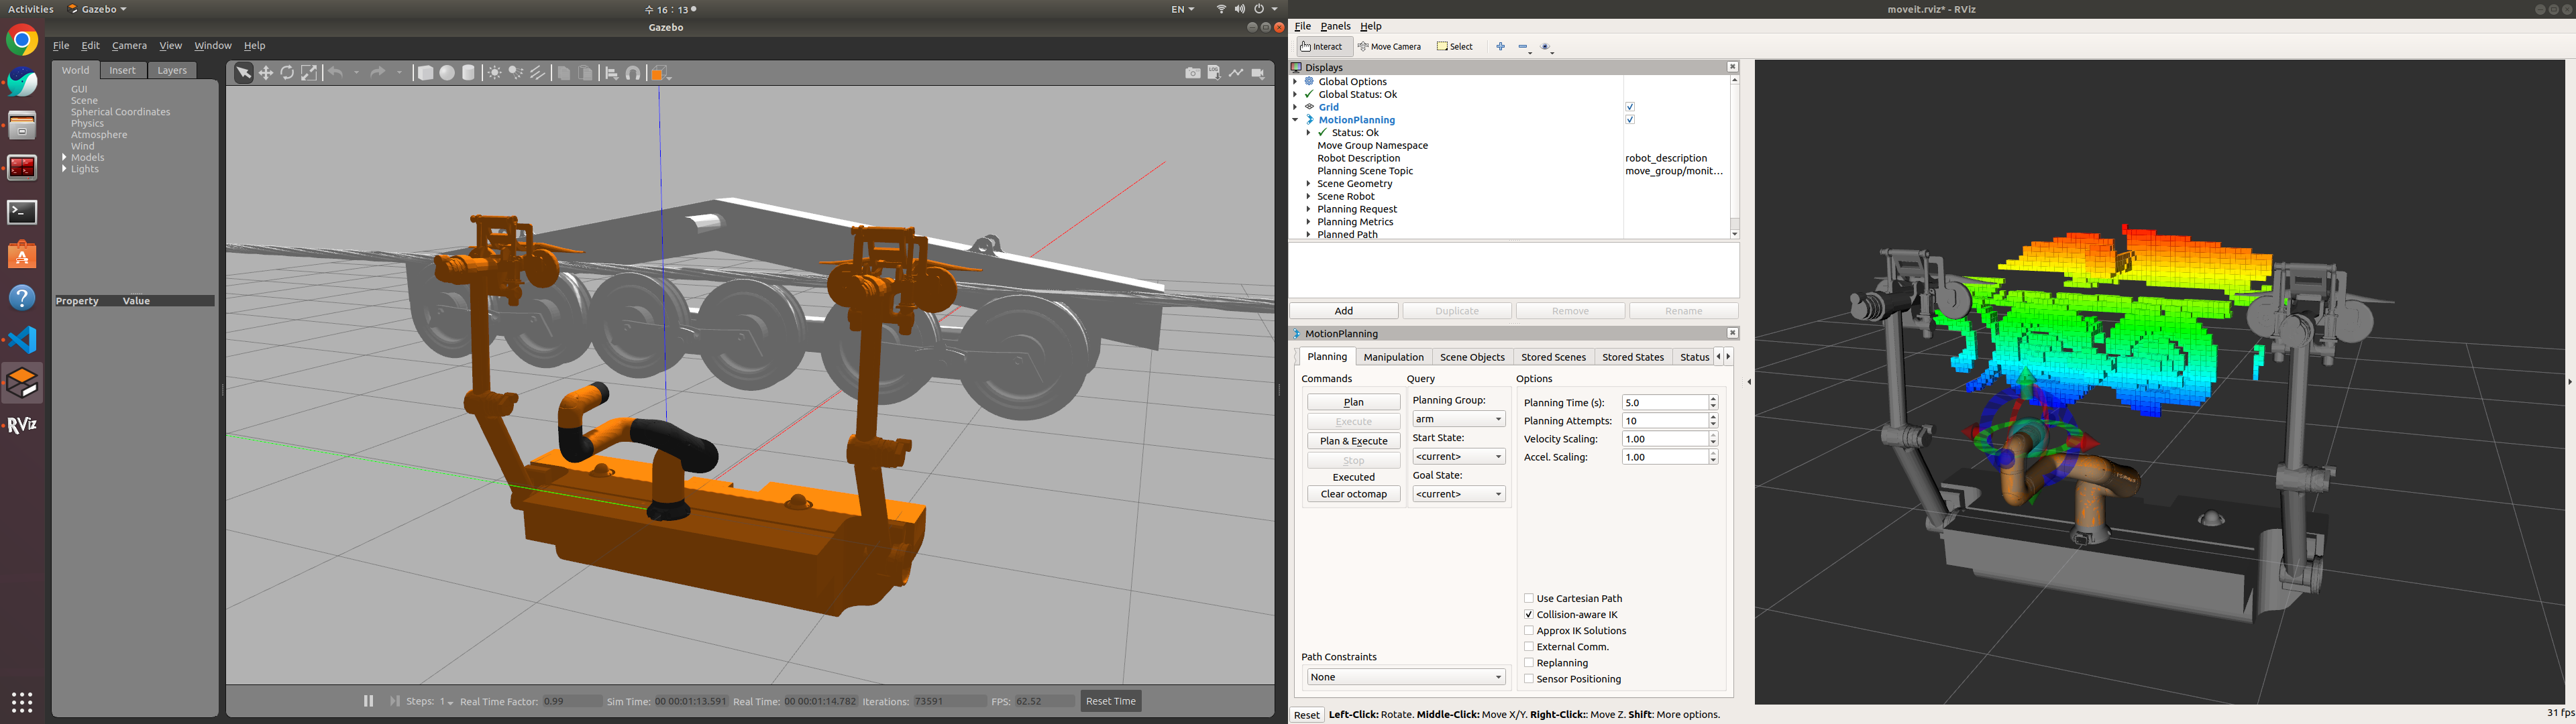Open Terminal from the Ubuntu dock

pos(22,212)
